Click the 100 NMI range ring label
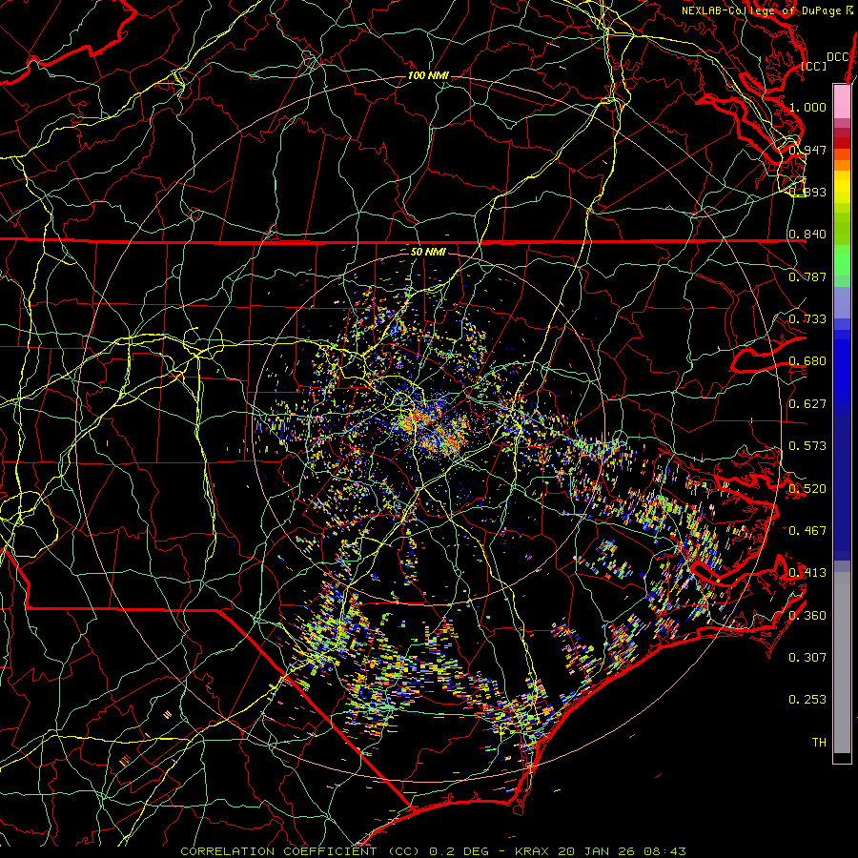This screenshot has width=858, height=858. click(x=427, y=75)
